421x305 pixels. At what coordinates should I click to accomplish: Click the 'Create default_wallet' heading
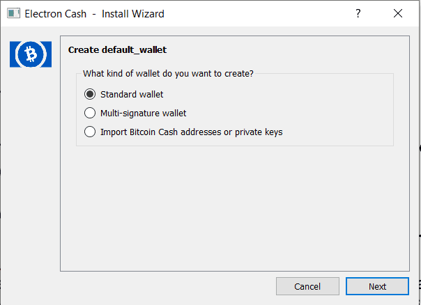(117, 49)
